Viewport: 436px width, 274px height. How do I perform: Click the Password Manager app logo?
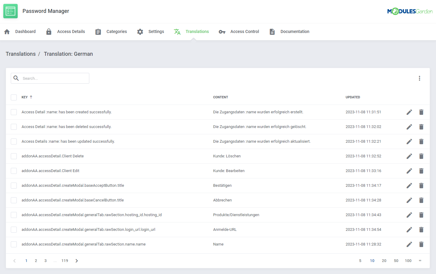click(x=10, y=11)
